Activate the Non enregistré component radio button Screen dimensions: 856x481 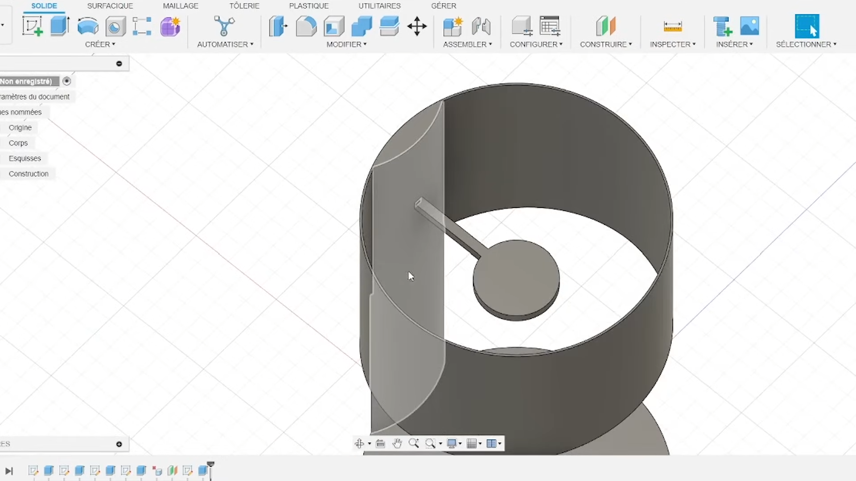[67, 81]
